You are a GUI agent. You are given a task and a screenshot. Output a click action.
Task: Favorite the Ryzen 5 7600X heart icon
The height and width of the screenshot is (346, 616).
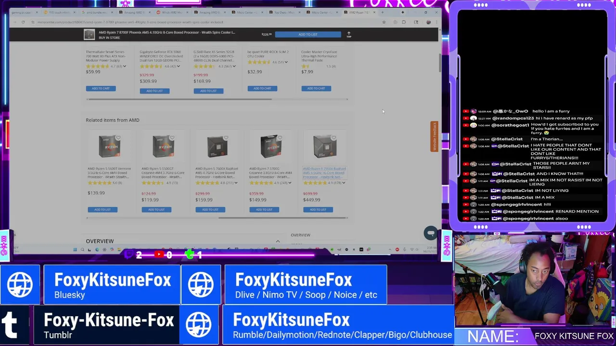click(x=226, y=138)
